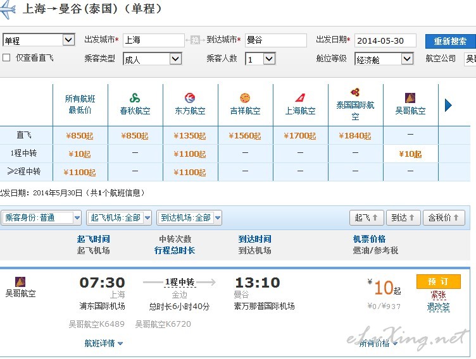Viewport: 476px width, 359px height.
Task: Click 东方航空 ≥2程中转 price ¥1100起
Action: tap(190, 172)
